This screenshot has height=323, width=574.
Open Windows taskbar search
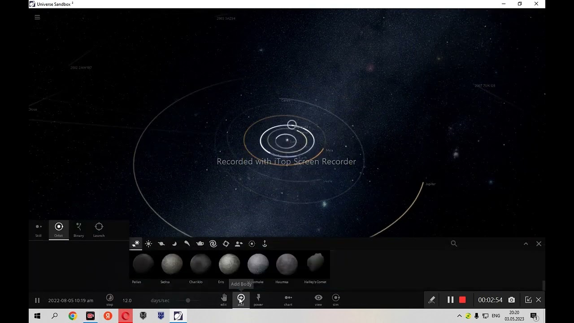(x=55, y=316)
